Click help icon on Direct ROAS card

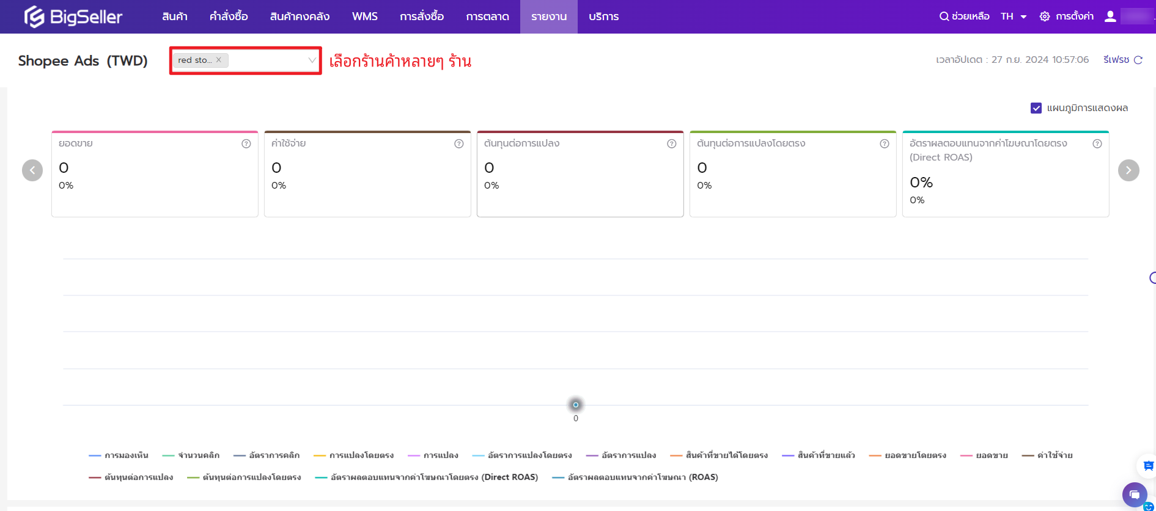tap(1097, 144)
